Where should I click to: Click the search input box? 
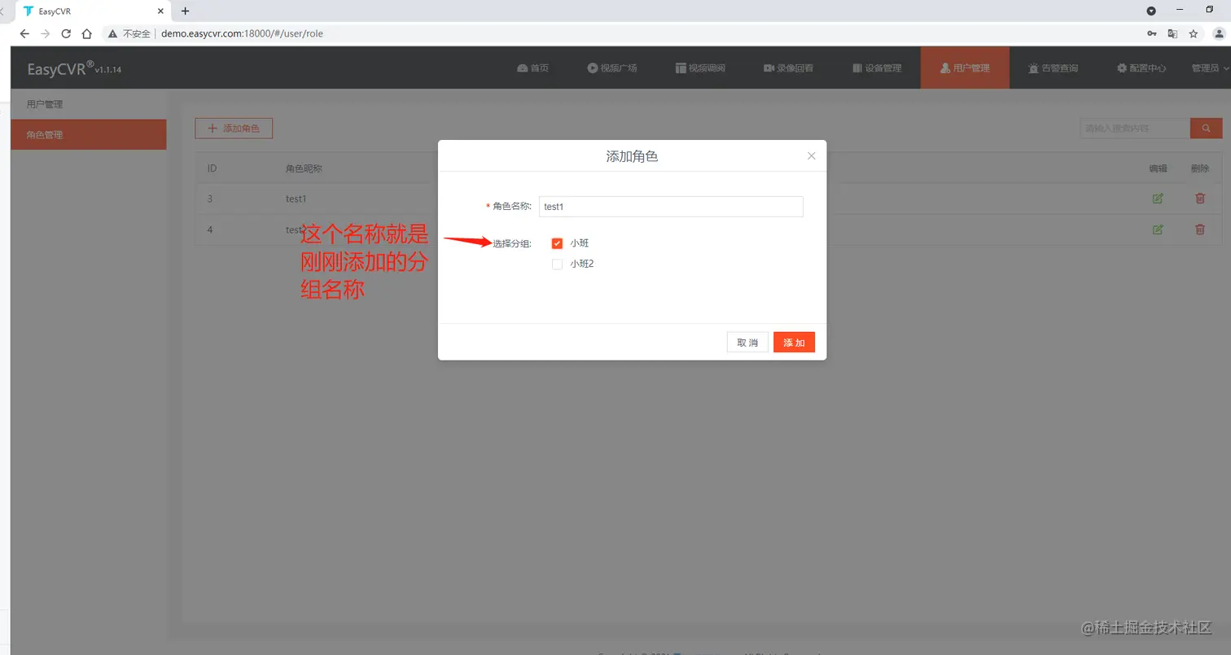point(1135,129)
